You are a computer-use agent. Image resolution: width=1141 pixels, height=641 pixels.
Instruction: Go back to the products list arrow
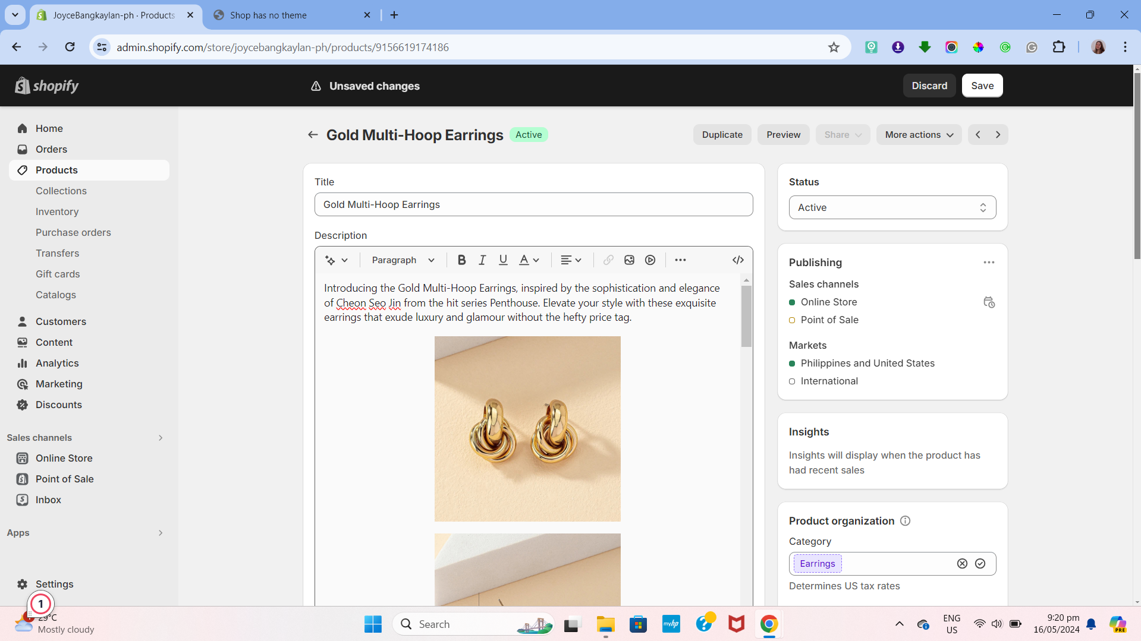click(x=313, y=135)
